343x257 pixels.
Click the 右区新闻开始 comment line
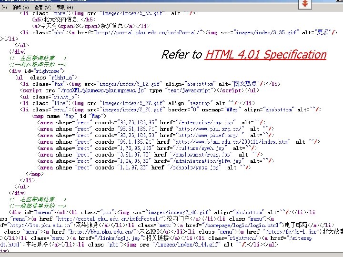(x=38, y=64)
